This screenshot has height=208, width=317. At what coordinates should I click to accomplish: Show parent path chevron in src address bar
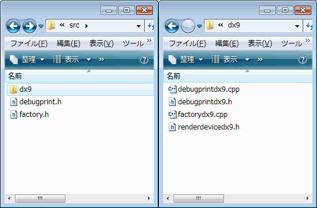pyautogui.click(x=62, y=25)
